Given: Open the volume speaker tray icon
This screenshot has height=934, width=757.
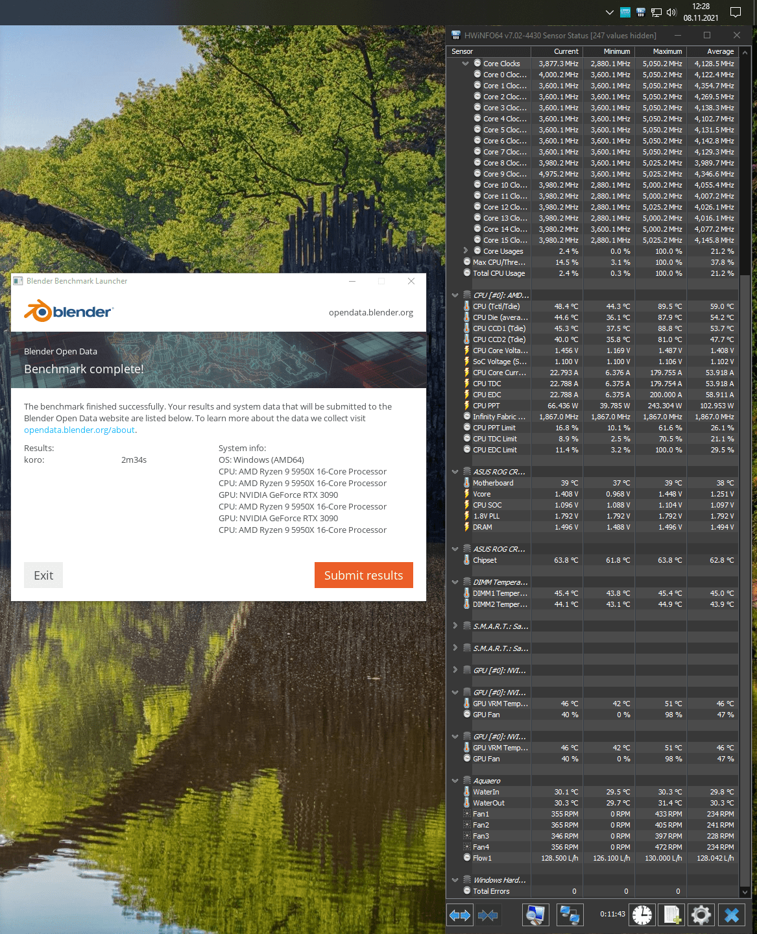Looking at the screenshot, I should click(x=671, y=12).
